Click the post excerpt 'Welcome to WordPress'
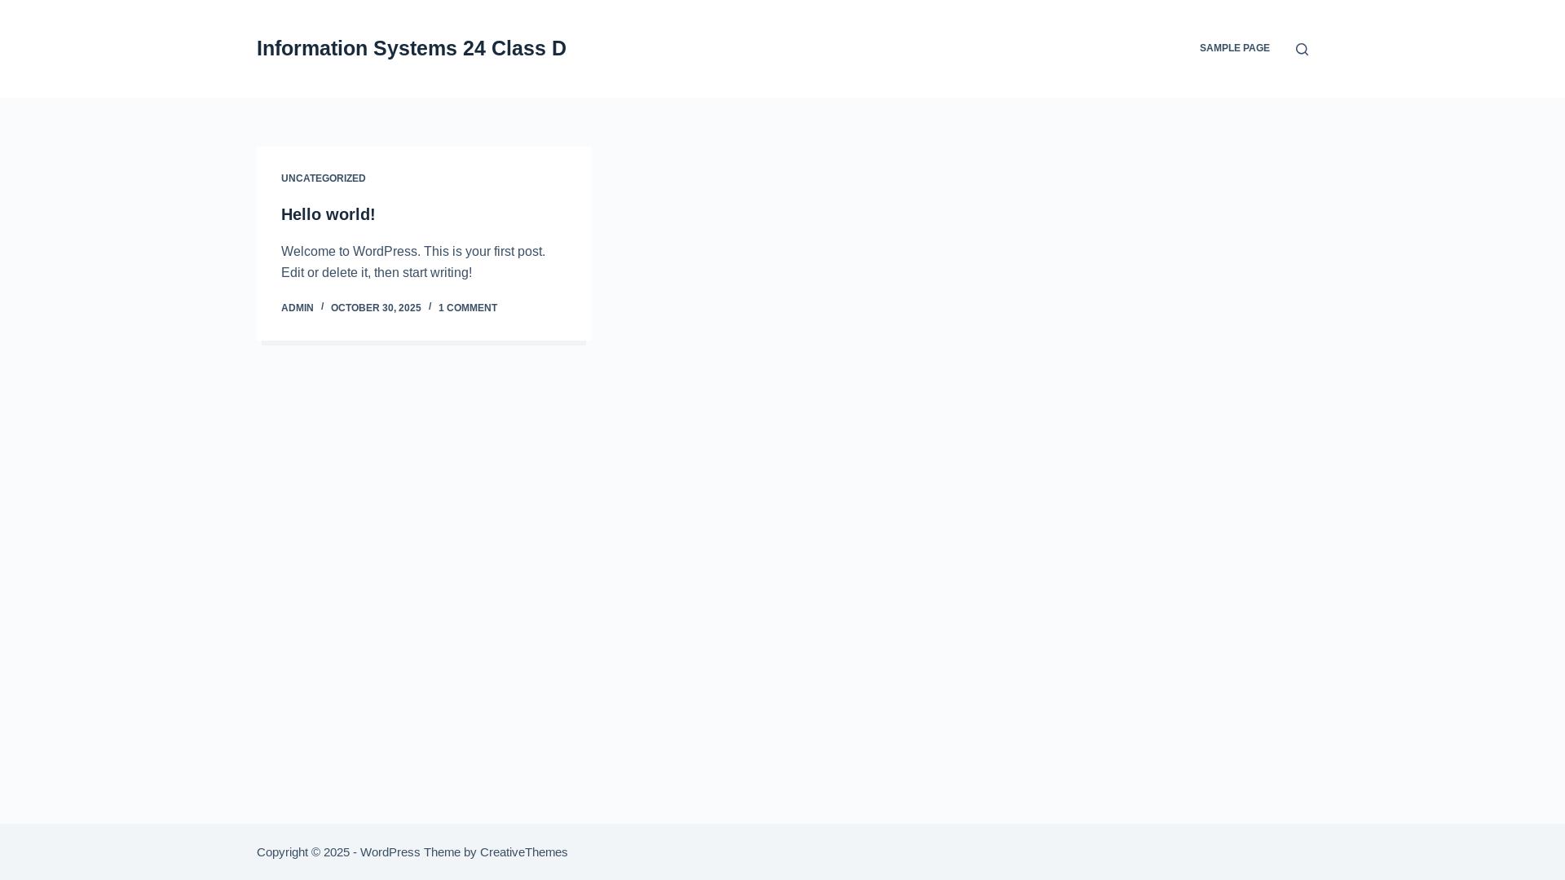 [413, 262]
